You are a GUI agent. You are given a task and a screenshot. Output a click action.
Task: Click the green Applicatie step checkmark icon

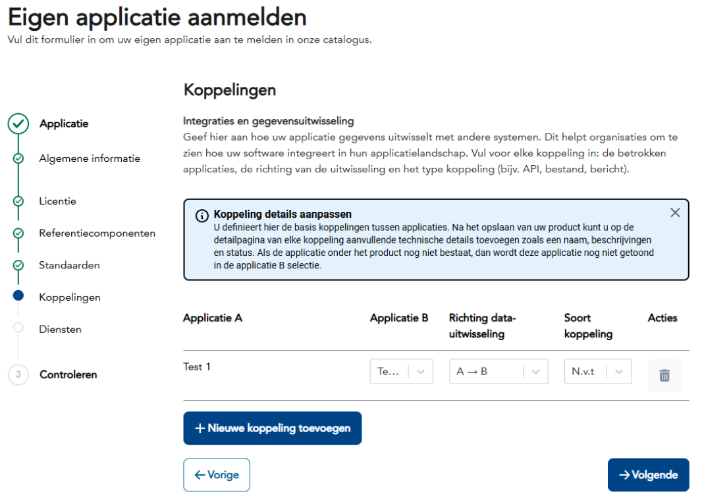click(x=18, y=124)
